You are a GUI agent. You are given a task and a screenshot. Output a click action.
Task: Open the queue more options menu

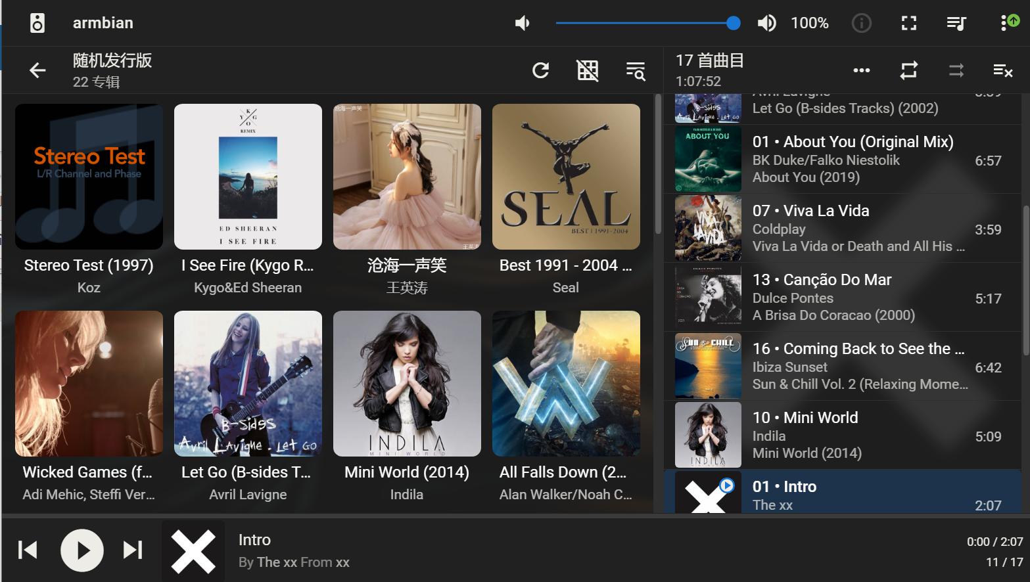point(861,70)
